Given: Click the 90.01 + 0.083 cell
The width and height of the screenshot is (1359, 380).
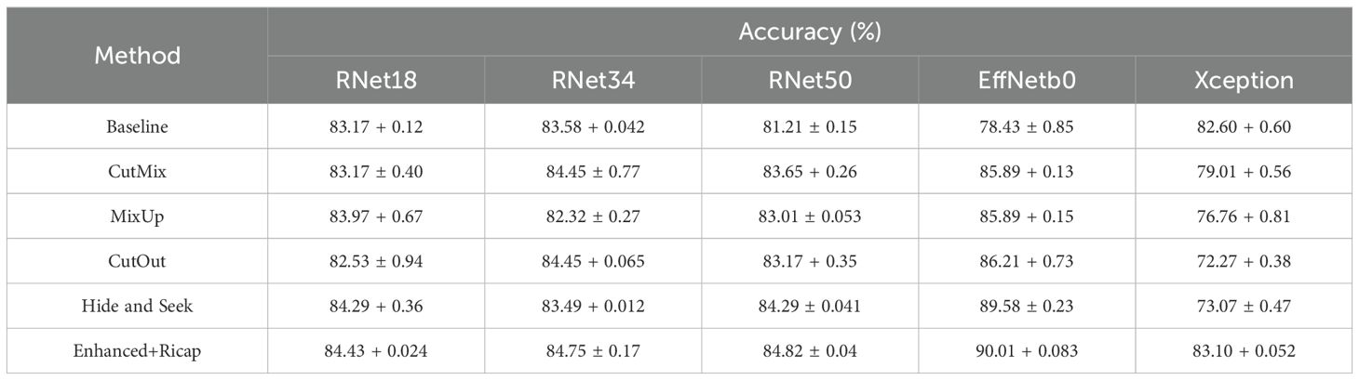Looking at the screenshot, I should (x=1027, y=351).
